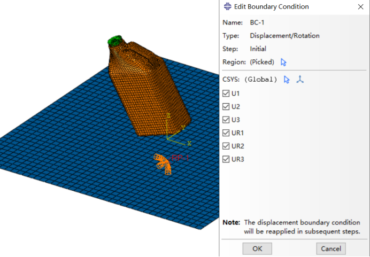The height and width of the screenshot is (257, 370).
Task: Close the Edit Boundary Condition dialog
Action: [x=360, y=7]
